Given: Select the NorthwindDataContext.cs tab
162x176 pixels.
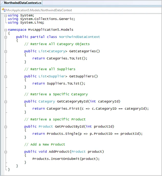Looking at the screenshot, I should 23,3.
